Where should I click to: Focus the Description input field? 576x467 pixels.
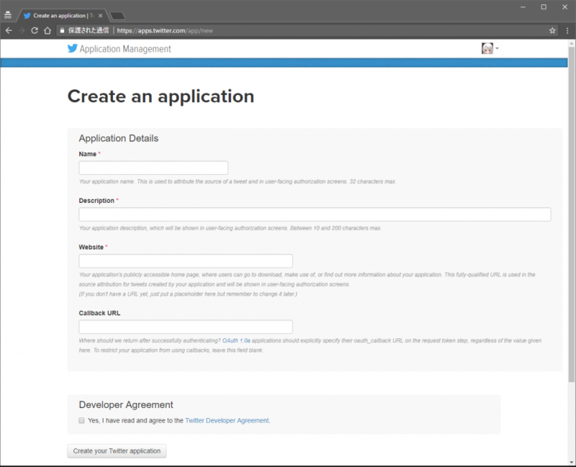(315, 214)
